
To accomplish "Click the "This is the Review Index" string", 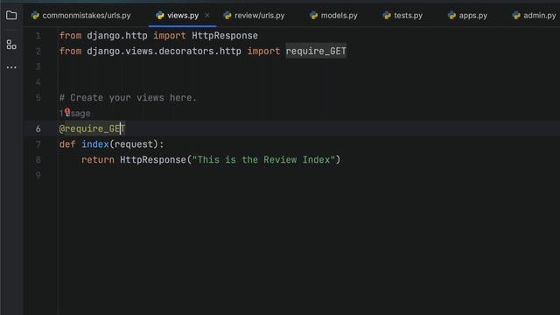I will [x=263, y=159].
